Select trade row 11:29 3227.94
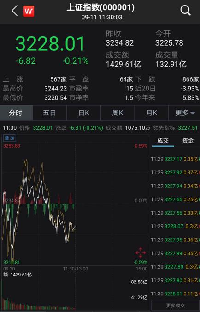The height and width of the screenshot is (312, 200). (x=175, y=186)
